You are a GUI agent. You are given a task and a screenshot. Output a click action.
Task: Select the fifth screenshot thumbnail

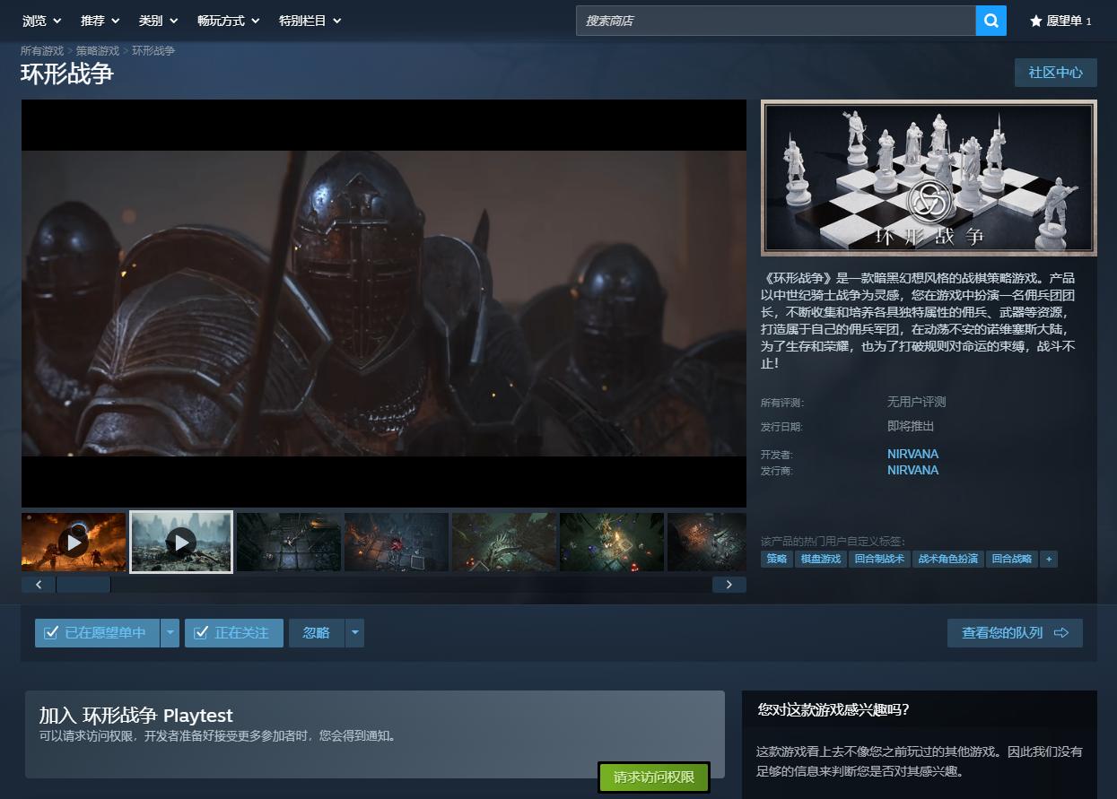pos(504,543)
